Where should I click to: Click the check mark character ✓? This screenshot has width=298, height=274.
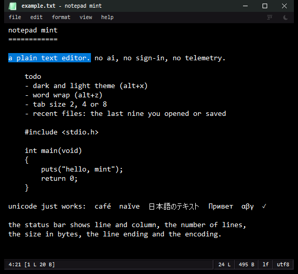pos(264,206)
